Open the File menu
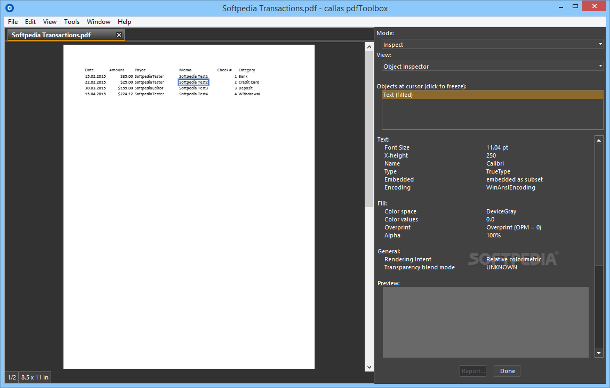This screenshot has width=610, height=388. pyautogui.click(x=13, y=22)
